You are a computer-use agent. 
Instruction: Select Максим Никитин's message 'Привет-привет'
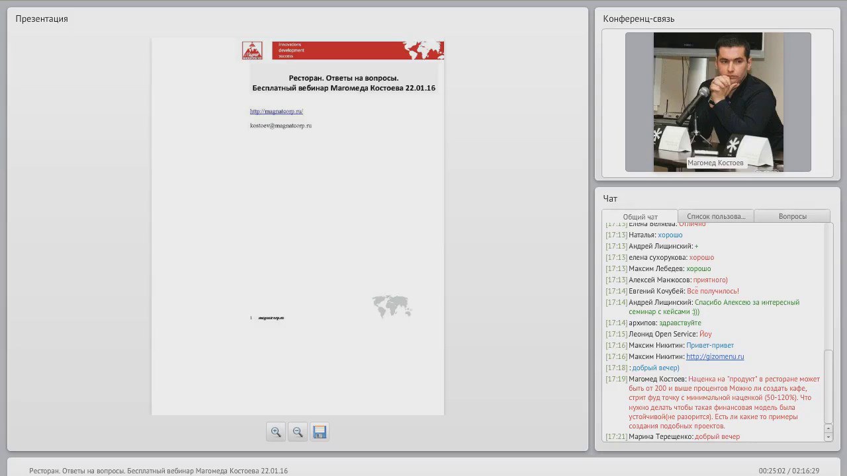710,345
